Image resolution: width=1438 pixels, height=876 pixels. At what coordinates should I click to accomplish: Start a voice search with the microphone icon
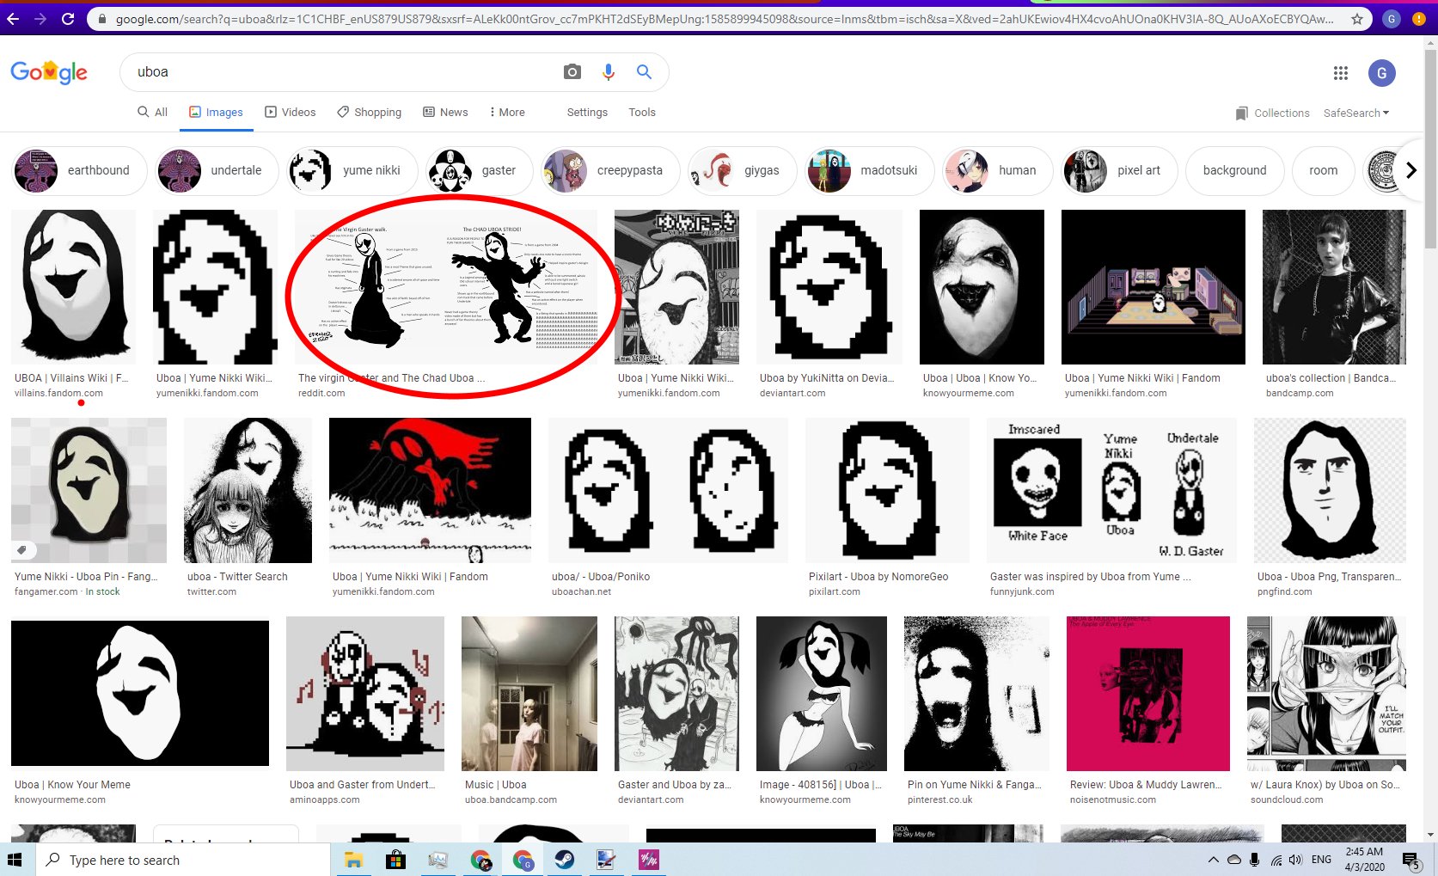(x=609, y=71)
